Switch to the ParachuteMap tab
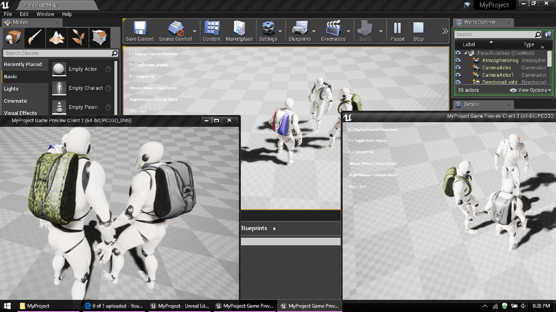Image resolution: width=556 pixels, height=312 pixels. pyautogui.click(x=41, y=5)
